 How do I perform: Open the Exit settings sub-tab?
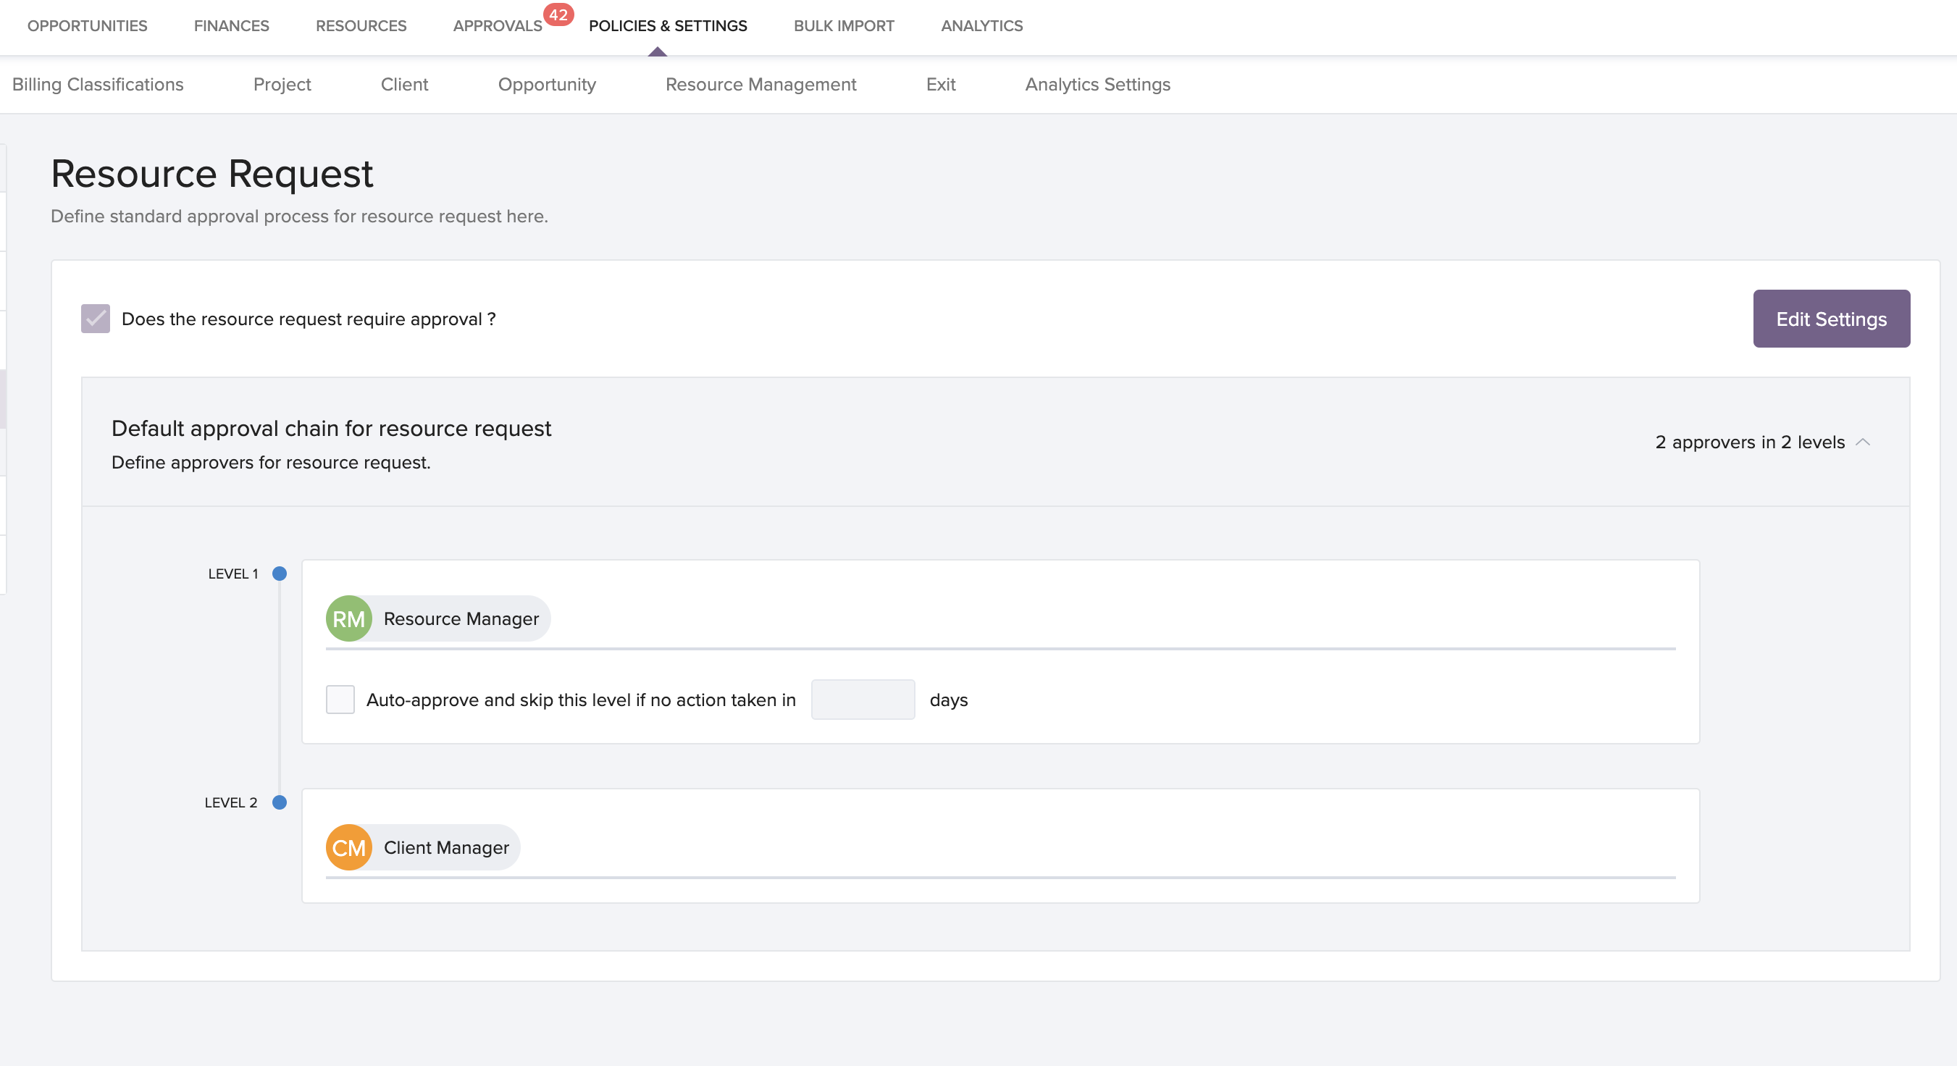click(941, 84)
